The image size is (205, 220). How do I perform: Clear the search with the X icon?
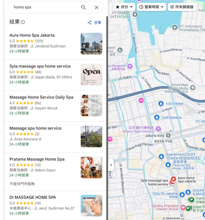(97, 7)
